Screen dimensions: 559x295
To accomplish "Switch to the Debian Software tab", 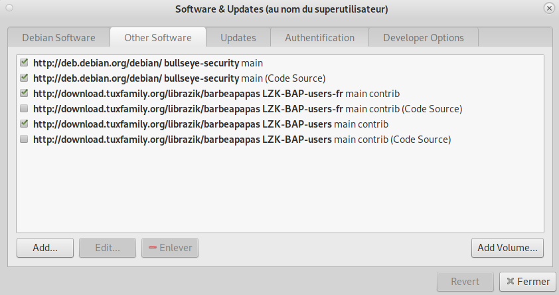I will click(x=58, y=37).
